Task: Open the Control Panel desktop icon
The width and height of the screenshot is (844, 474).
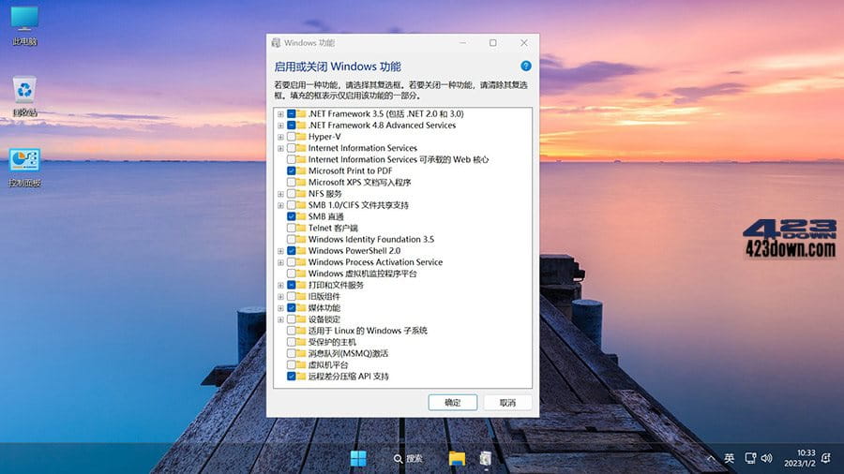Action: click(x=24, y=167)
